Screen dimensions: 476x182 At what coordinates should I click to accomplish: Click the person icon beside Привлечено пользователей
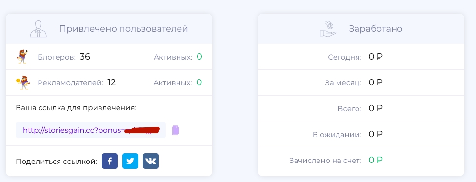38,29
